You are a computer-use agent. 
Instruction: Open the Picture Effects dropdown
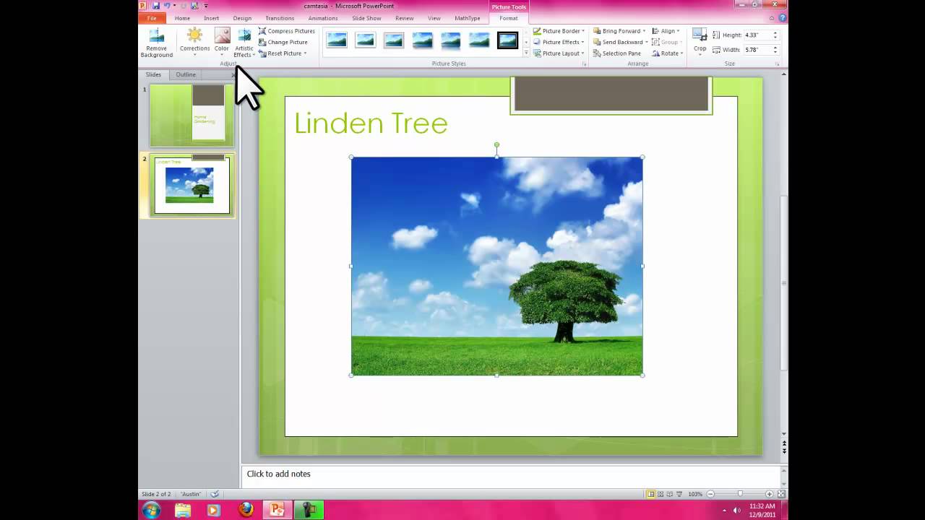pyautogui.click(x=559, y=42)
